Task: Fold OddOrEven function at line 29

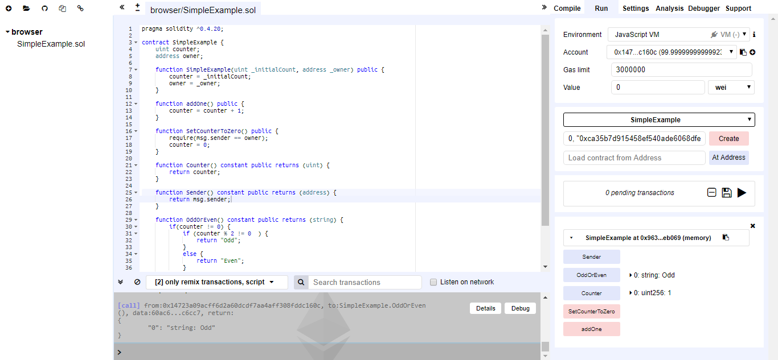Action: click(136, 220)
